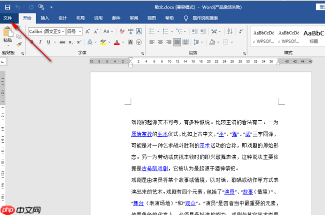Image resolution: width=325 pixels, height=215 pixels.
Task: Open the Asian layout (中文版式) menu
Action: click(214, 31)
